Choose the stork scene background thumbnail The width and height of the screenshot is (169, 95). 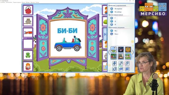[114, 50]
